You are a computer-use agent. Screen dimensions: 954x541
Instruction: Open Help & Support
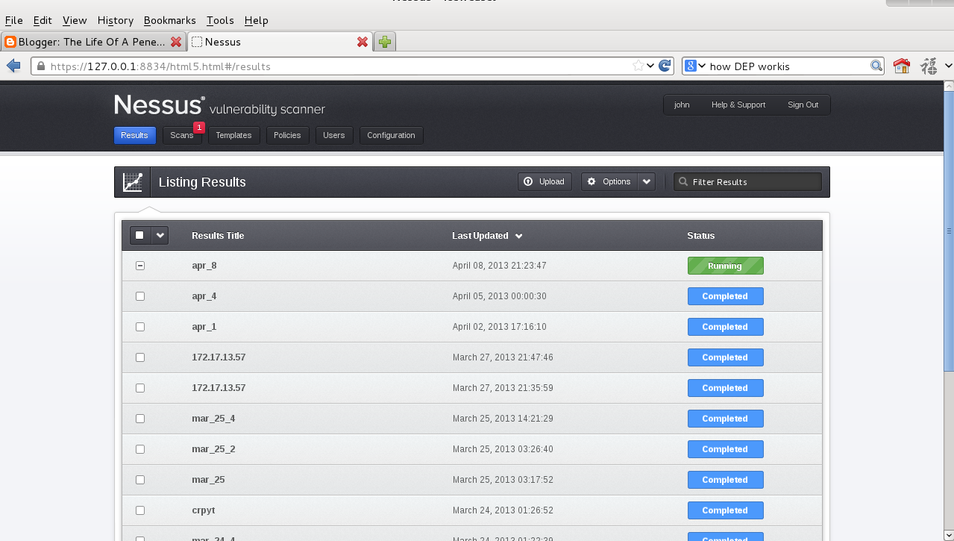point(738,104)
